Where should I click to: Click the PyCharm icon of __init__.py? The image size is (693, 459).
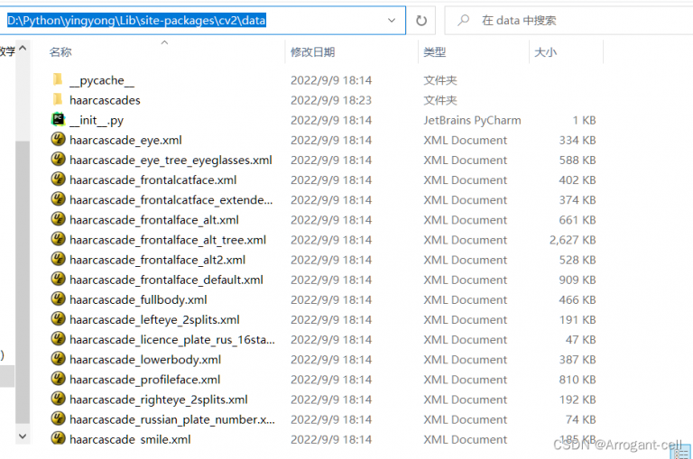pyautogui.click(x=58, y=120)
